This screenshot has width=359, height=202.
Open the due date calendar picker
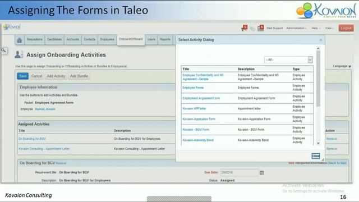point(262,173)
